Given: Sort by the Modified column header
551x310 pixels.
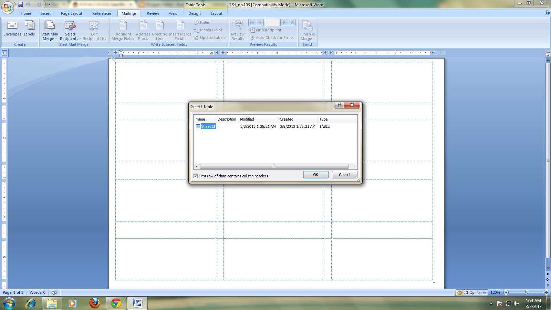Looking at the screenshot, I should (258, 119).
